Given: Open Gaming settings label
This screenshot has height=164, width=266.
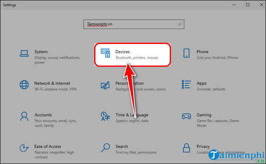Looking at the screenshot, I should pos(204,115).
